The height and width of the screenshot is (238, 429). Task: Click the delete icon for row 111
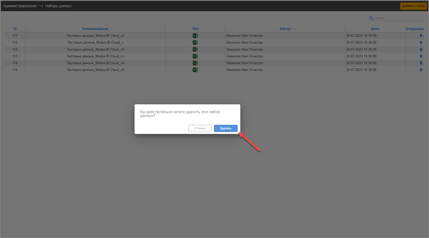(x=421, y=36)
